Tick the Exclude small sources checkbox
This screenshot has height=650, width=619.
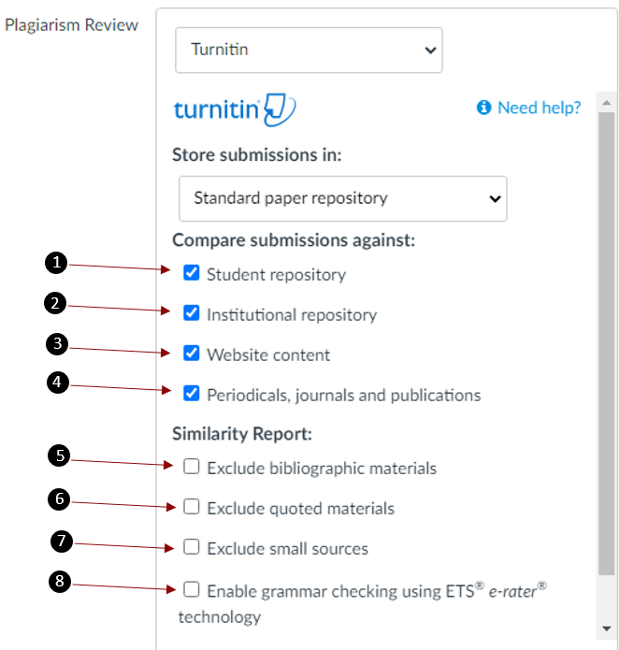coord(192,547)
